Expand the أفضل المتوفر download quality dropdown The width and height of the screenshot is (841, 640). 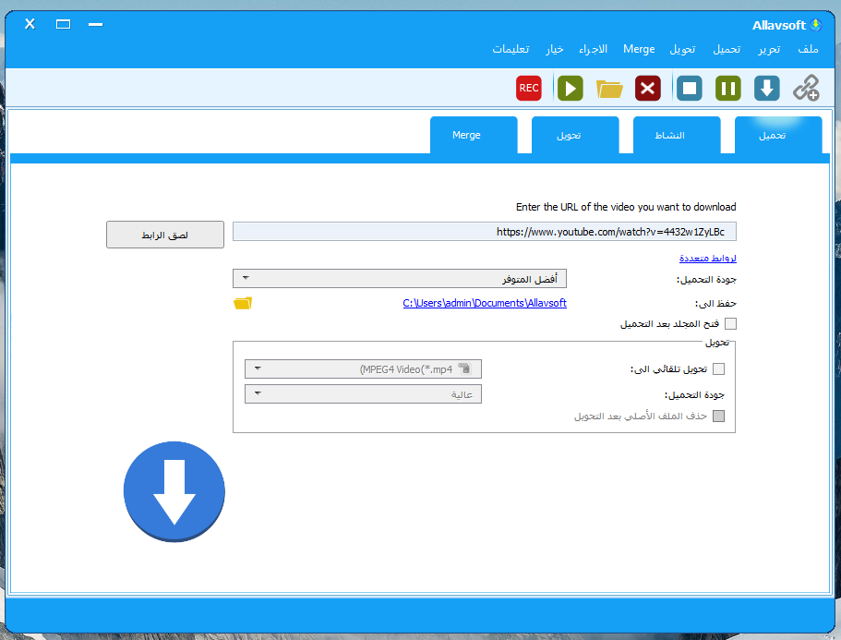tap(400, 278)
